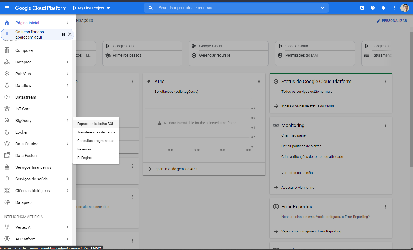Screen dimensions: 413x250
Task: Open Looker menu entry
Action: 36,132
